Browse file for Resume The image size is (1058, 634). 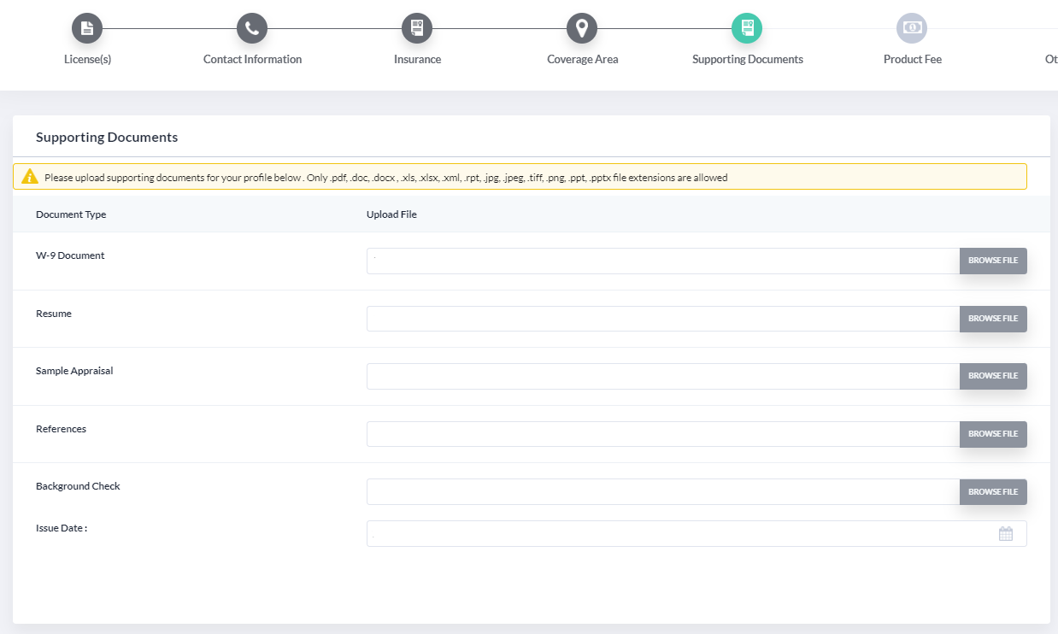993,319
